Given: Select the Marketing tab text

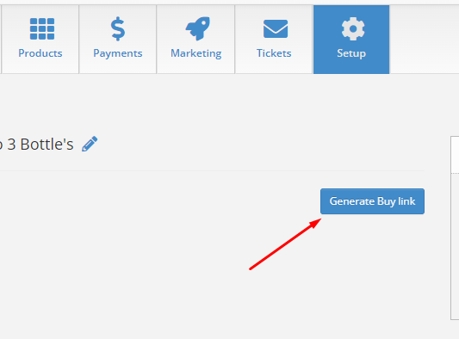Looking at the screenshot, I should coord(196,53).
